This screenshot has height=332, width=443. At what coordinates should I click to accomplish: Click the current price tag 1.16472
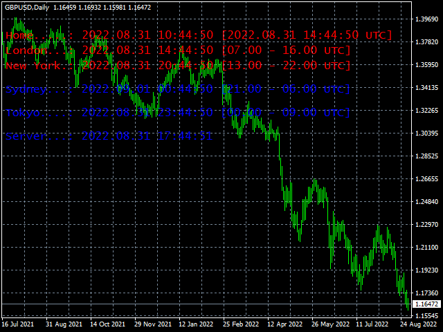point(426,304)
